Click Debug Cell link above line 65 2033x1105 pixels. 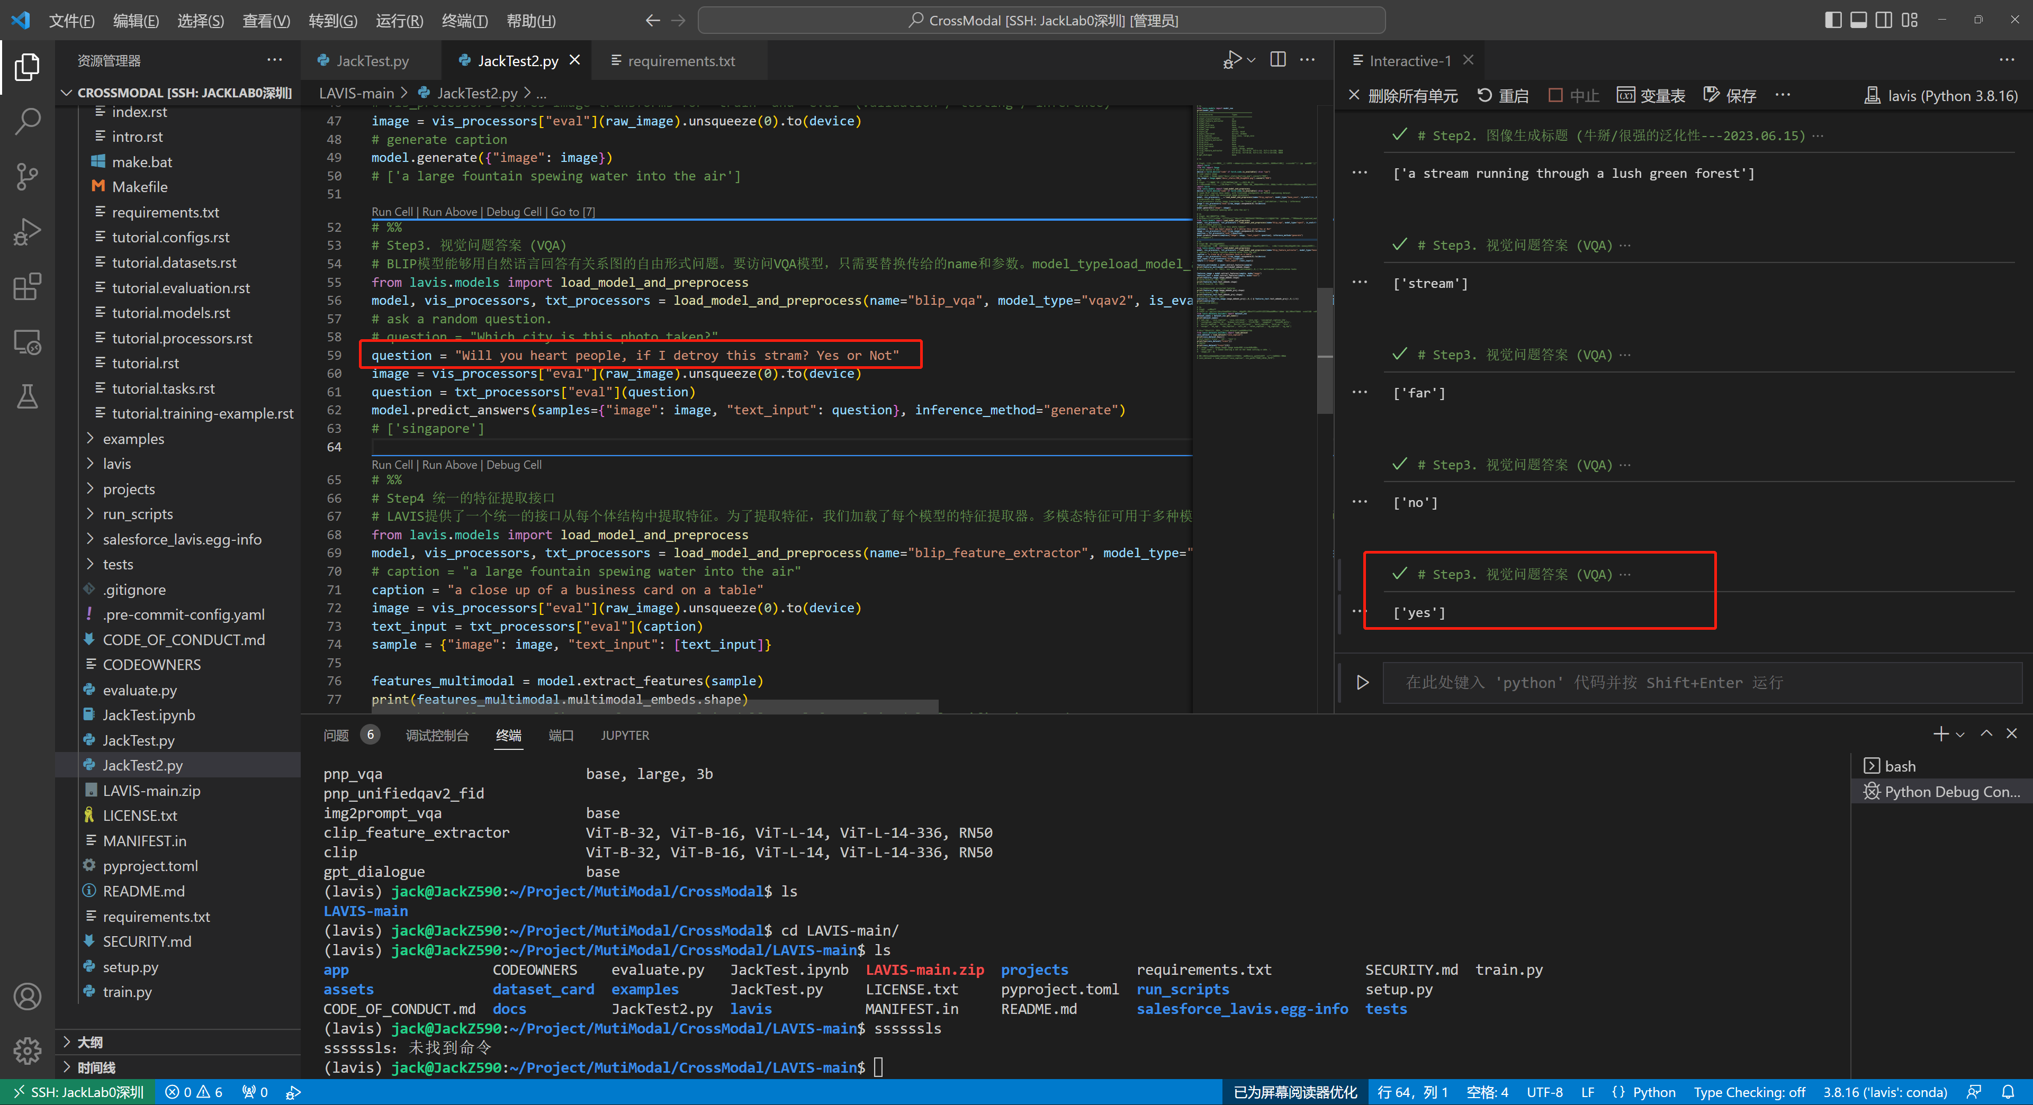(514, 465)
